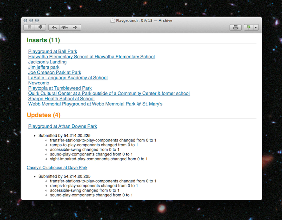Open the Hiawatha Elementary School link
This screenshot has width=282, height=220.
tap(91, 57)
